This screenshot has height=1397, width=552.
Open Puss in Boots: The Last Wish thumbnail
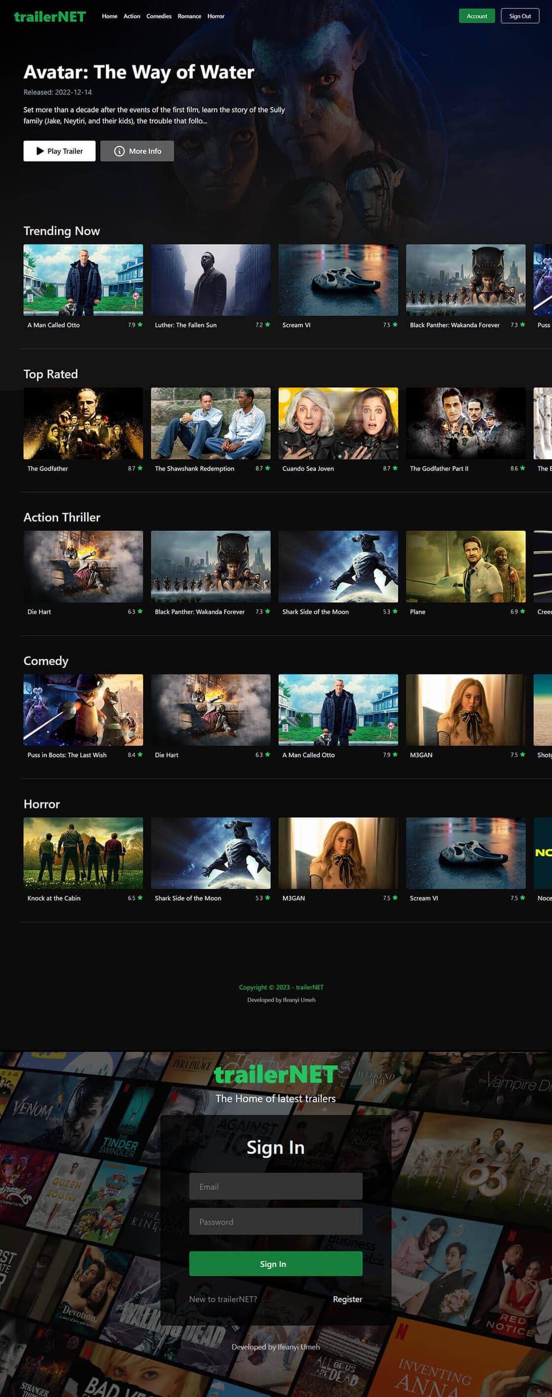pos(83,710)
